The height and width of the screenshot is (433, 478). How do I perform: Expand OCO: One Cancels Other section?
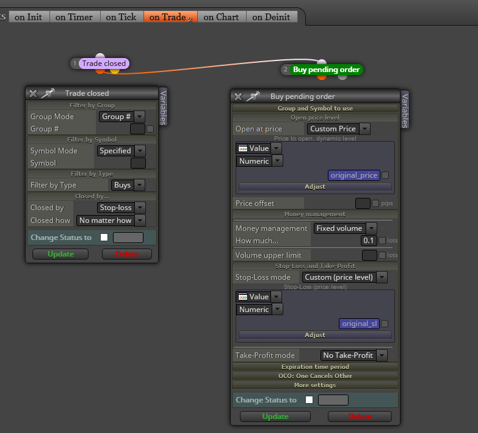click(315, 376)
